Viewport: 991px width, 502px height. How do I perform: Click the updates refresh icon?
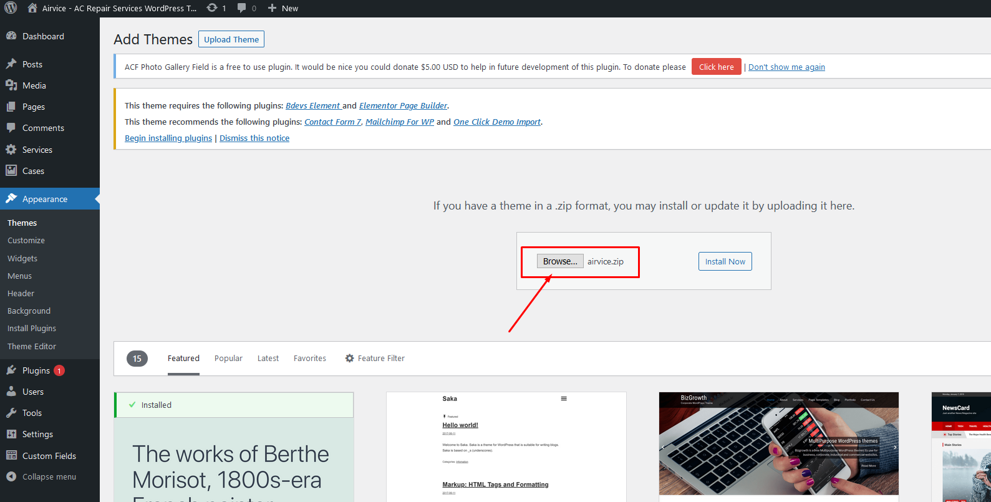(212, 8)
